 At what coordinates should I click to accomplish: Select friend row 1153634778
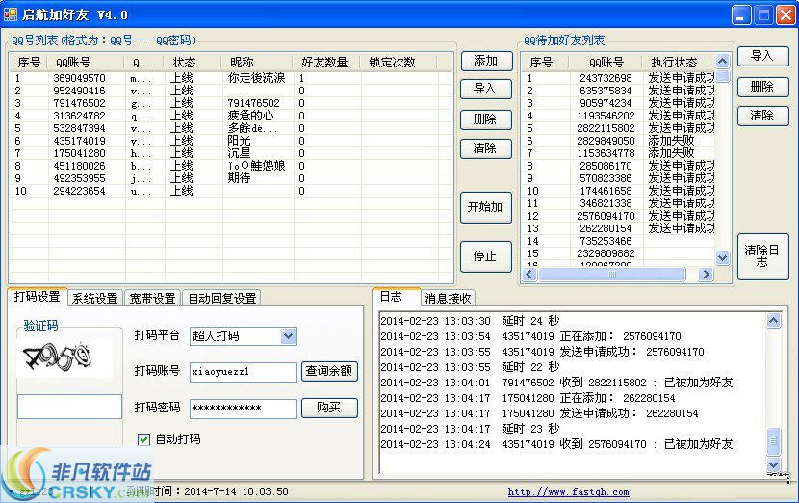tap(618, 153)
